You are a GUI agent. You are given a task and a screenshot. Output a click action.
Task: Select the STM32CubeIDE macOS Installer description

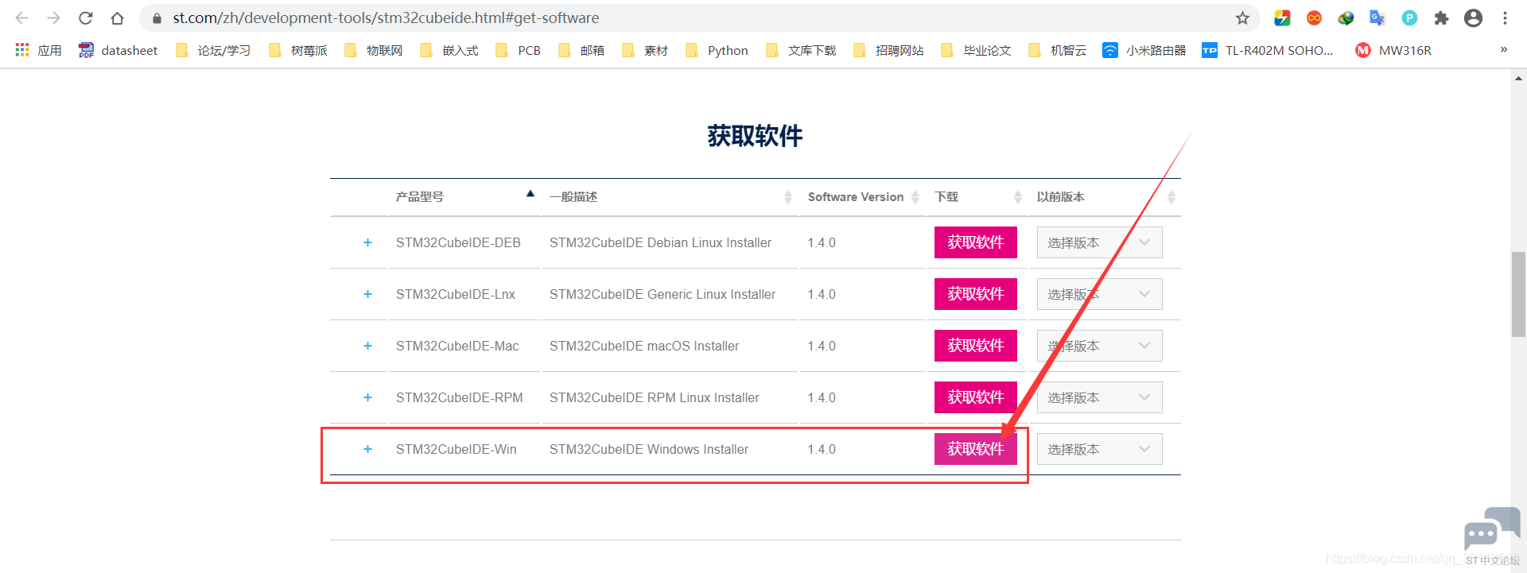point(644,346)
